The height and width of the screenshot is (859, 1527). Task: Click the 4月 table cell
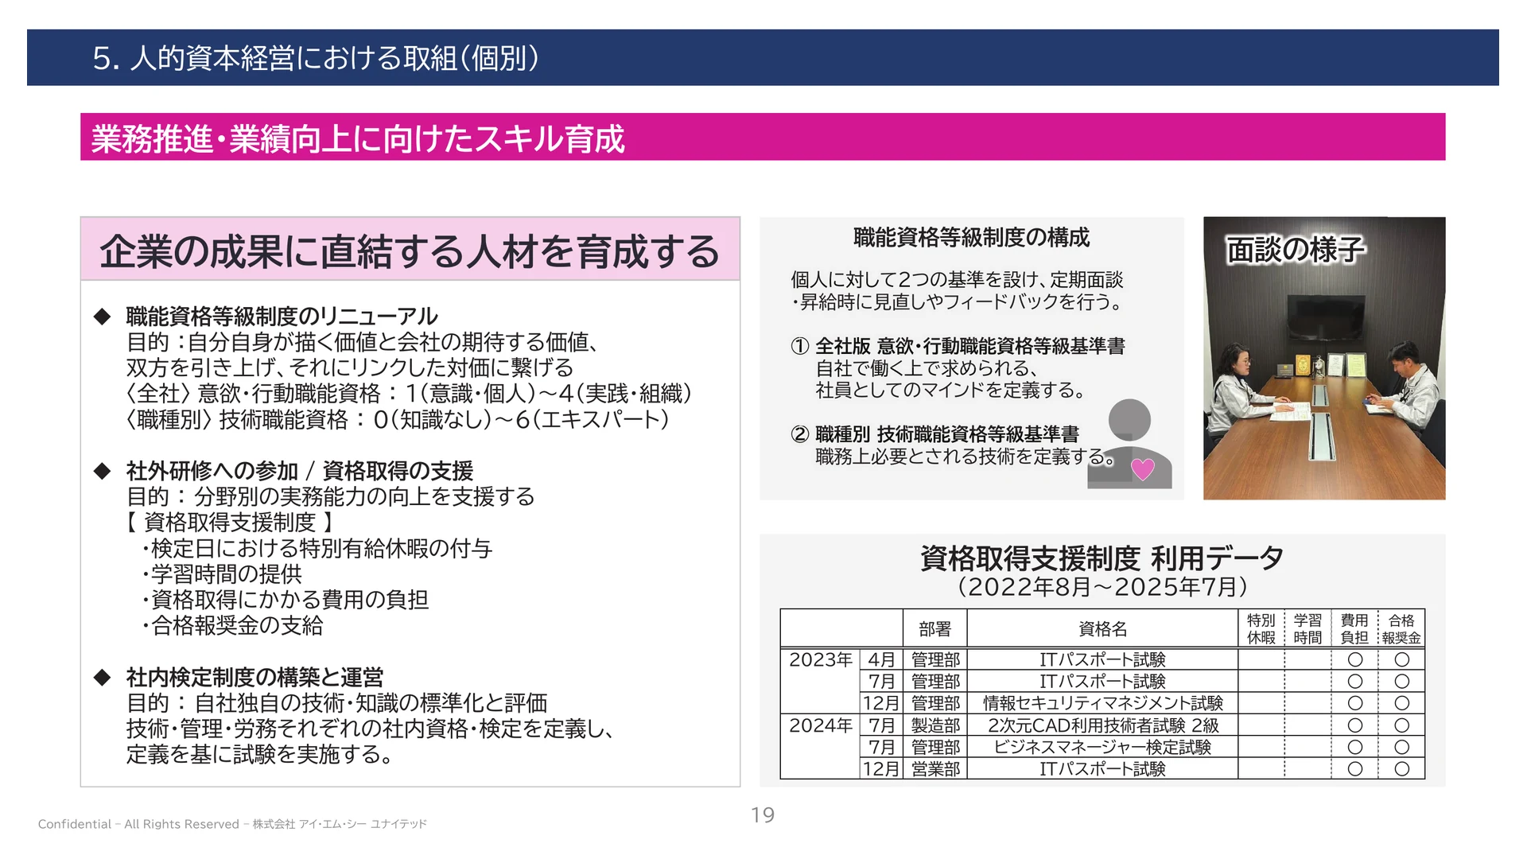point(881,659)
